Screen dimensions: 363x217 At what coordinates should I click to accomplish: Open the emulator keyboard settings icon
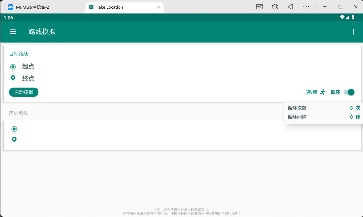259,7
